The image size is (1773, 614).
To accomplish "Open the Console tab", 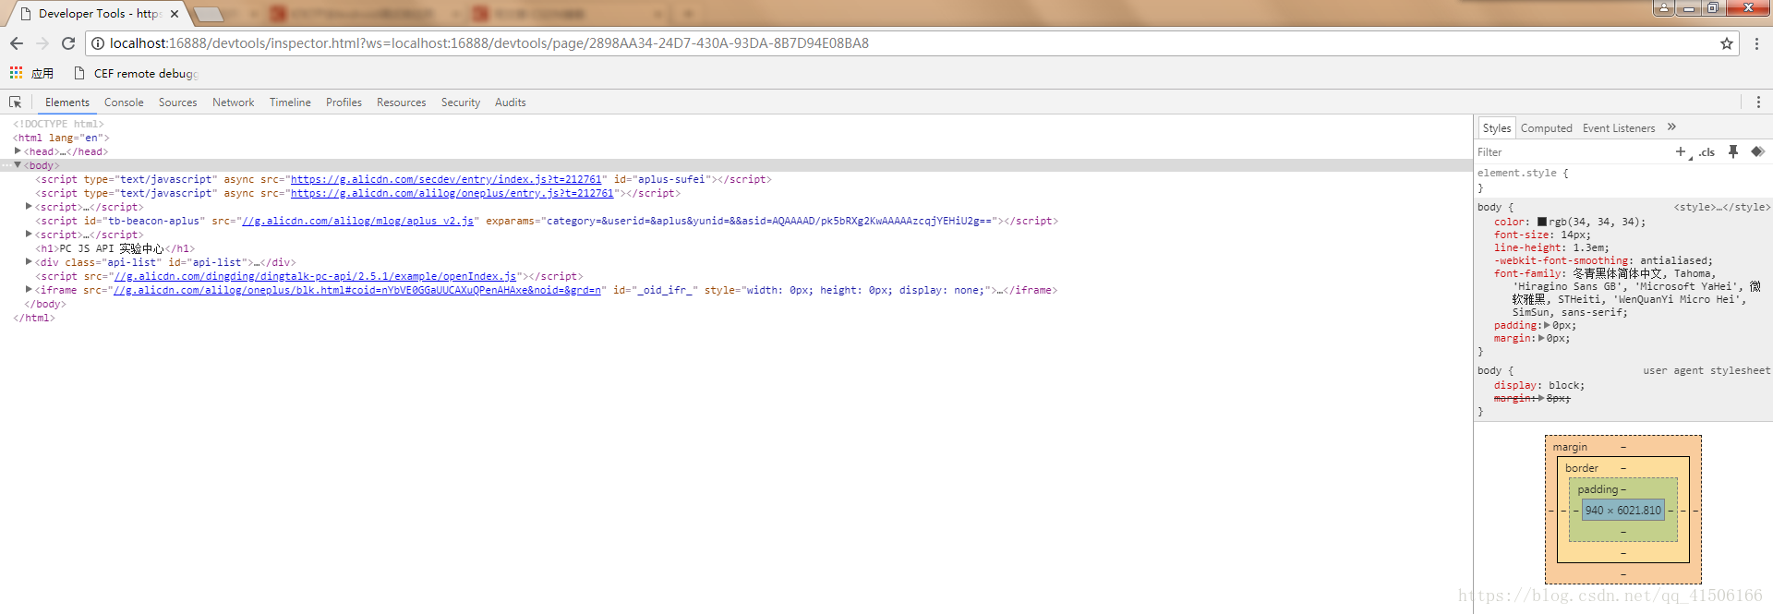I will [x=124, y=102].
